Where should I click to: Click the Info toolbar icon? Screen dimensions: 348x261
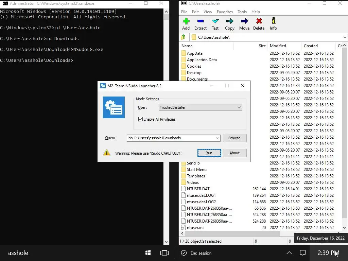tap(274, 21)
